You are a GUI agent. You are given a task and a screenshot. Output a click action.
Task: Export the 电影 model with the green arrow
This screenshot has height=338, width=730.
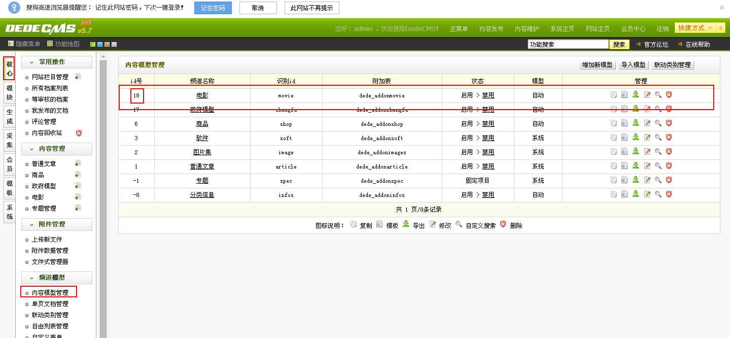[636, 95]
